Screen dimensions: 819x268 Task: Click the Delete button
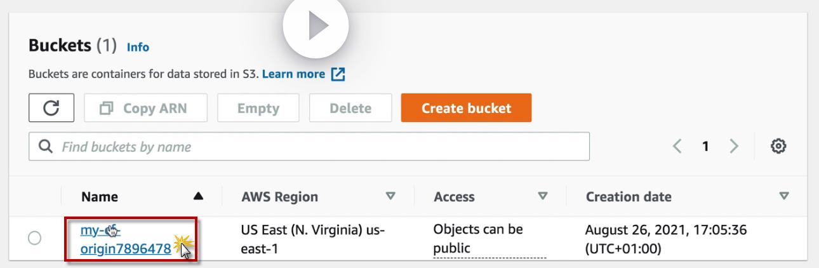pos(350,108)
